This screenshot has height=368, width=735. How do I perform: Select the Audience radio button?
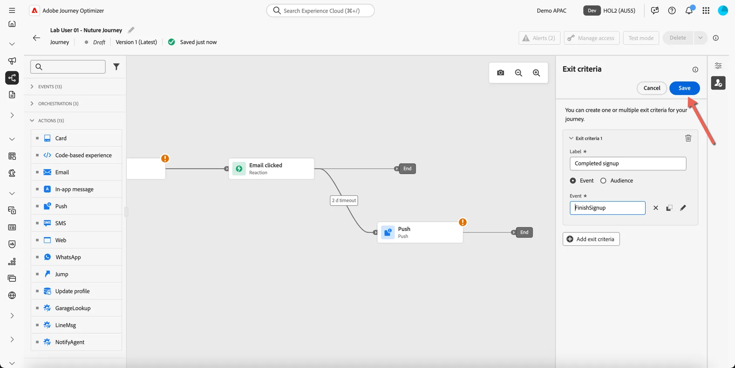603,181
